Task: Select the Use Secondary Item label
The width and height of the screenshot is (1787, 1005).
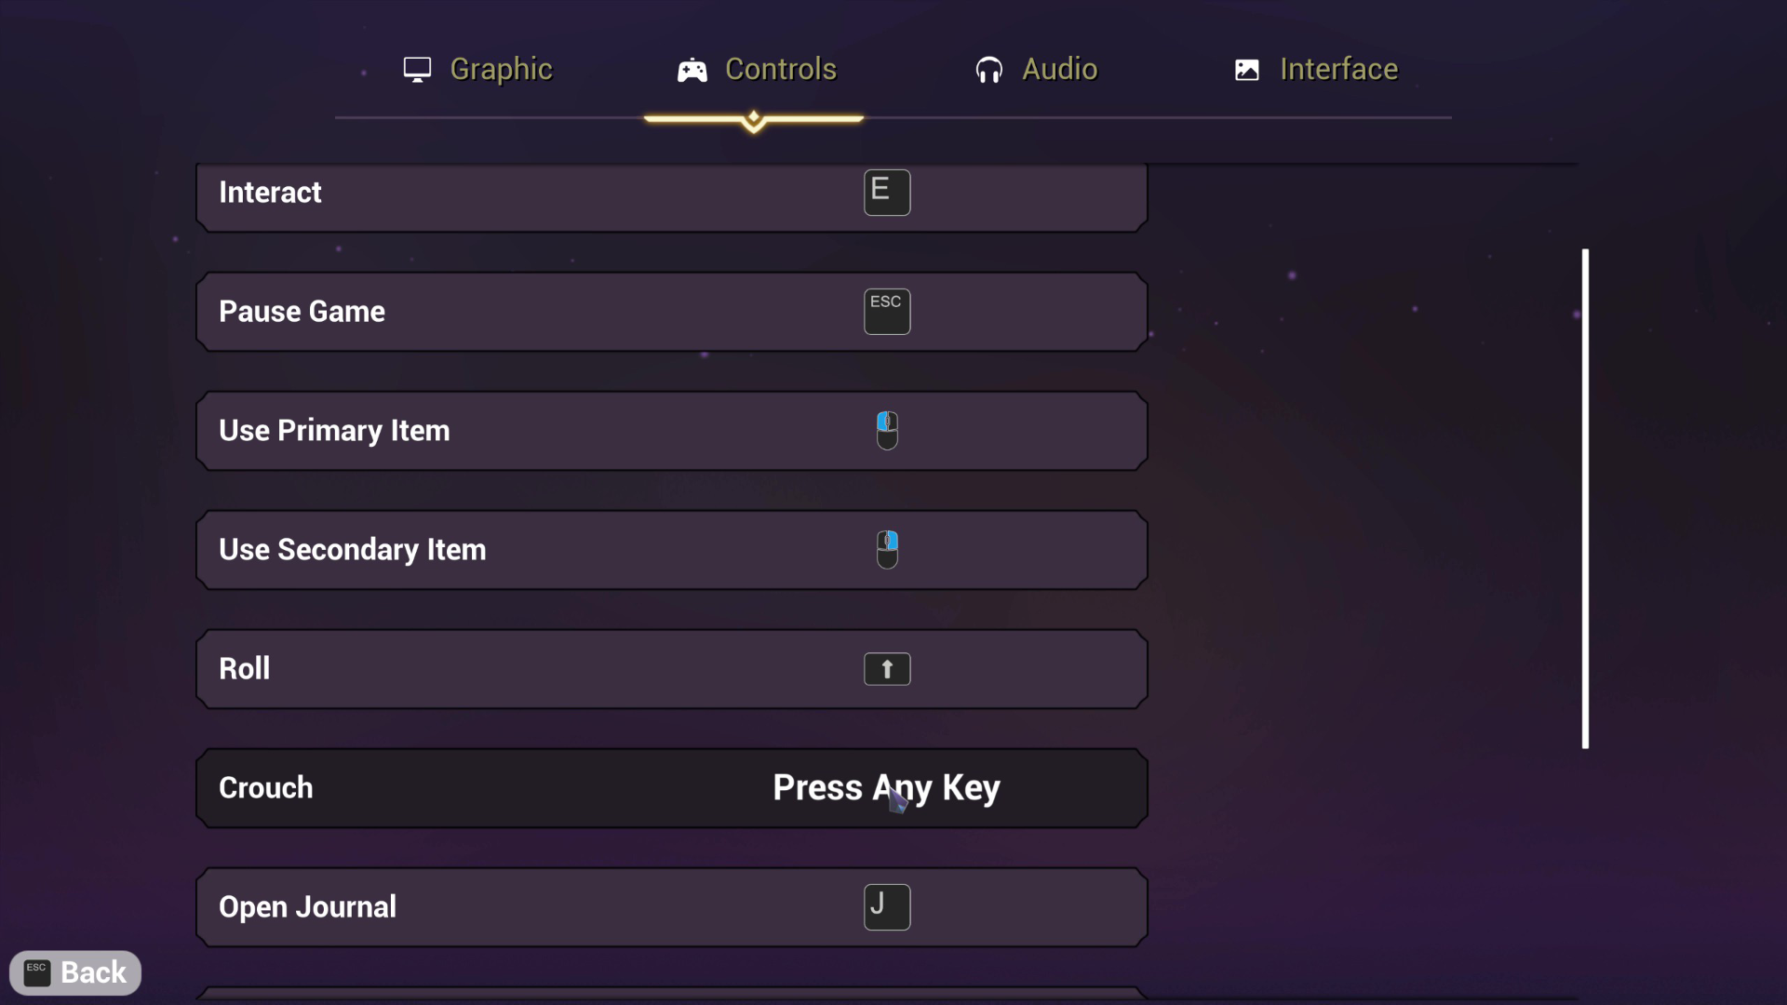Action: [352, 550]
